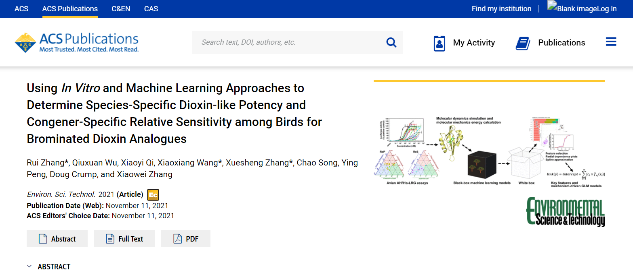Click the Publications book icon

tap(523, 43)
